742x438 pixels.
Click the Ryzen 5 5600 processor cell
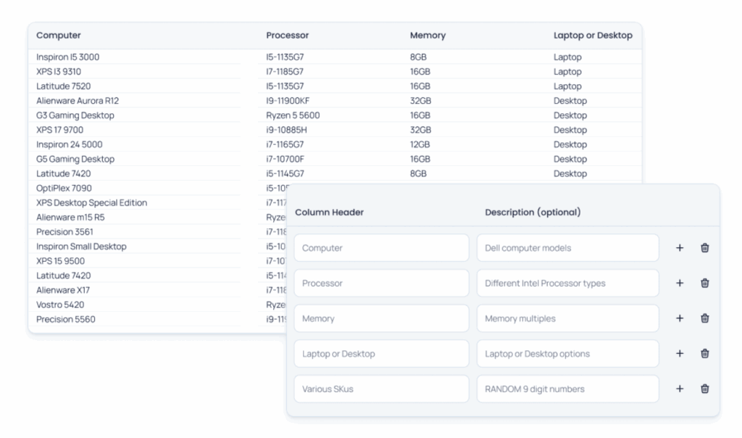coord(293,115)
